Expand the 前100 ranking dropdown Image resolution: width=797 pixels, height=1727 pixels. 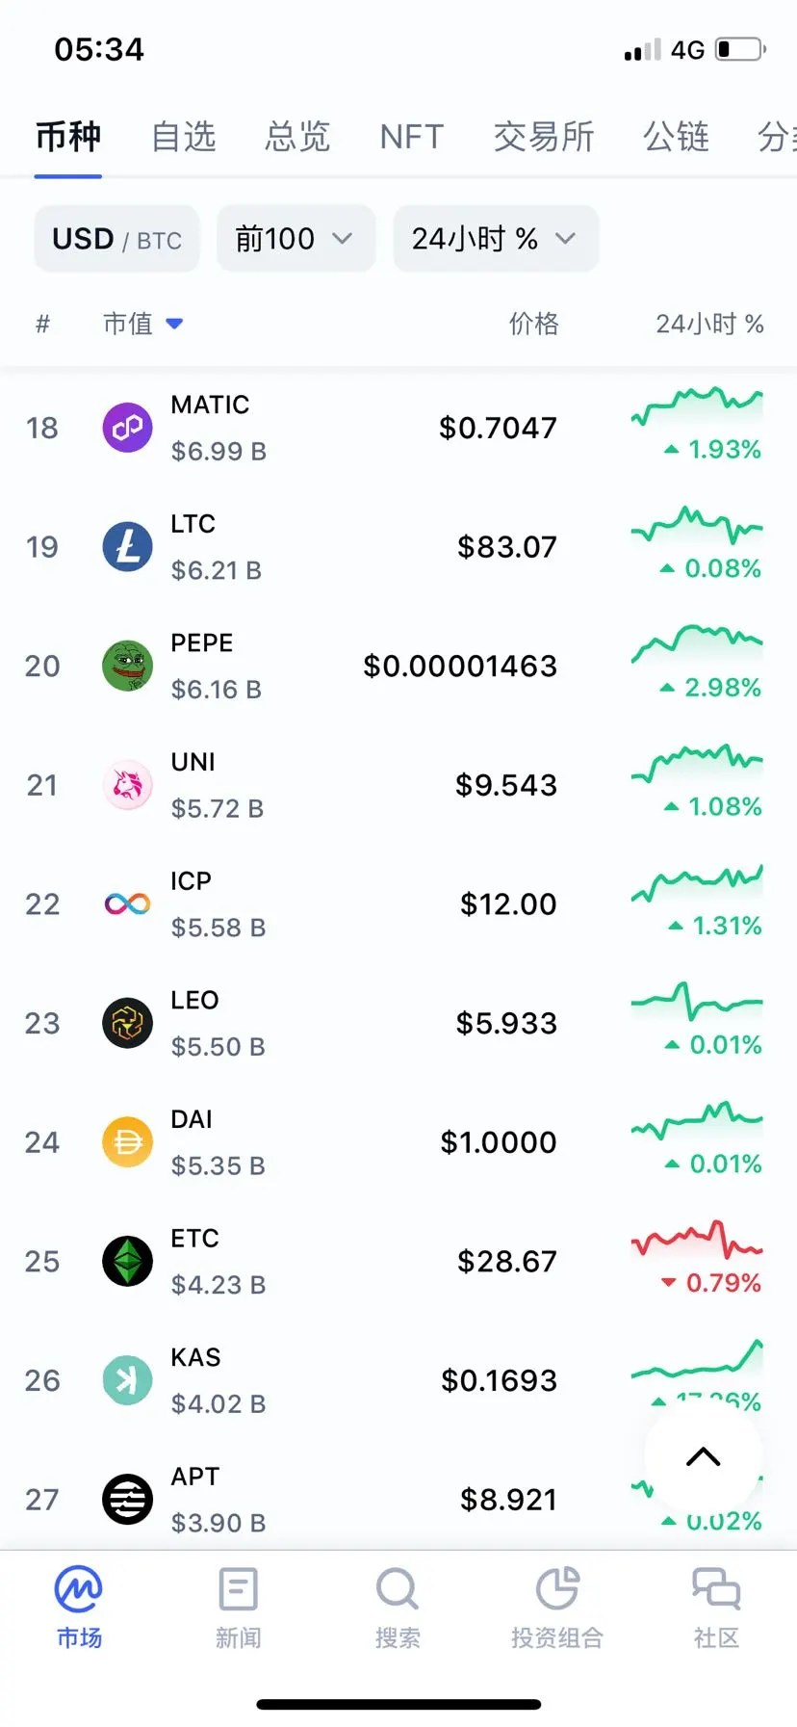click(296, 239)
